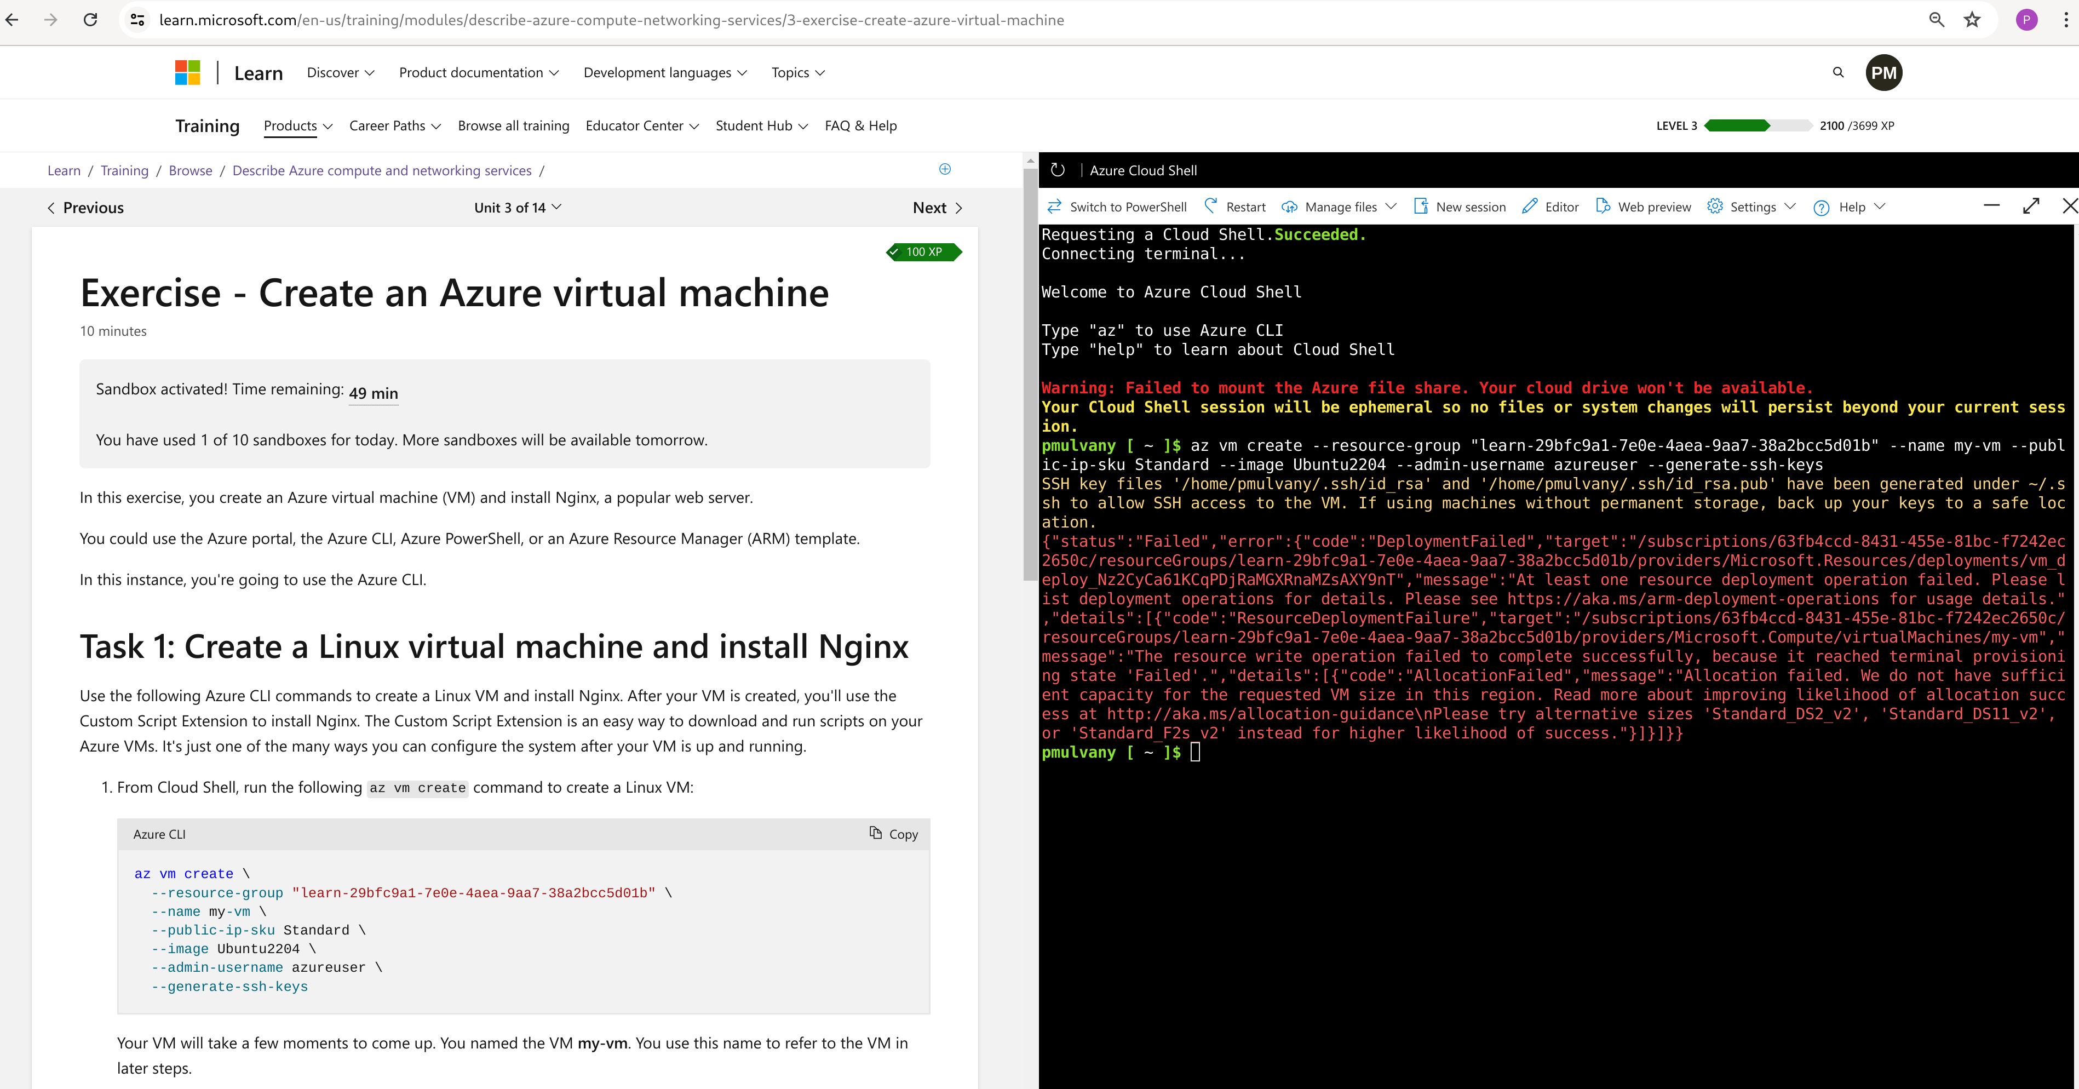Open the Development languages menu
The height and width of the screenshot is (1089, 2079).
(x=665, y=72)
